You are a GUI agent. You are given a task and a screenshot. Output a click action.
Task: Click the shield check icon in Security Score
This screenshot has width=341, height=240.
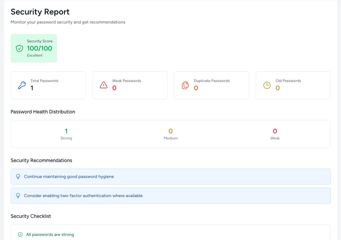pos(19,48)
